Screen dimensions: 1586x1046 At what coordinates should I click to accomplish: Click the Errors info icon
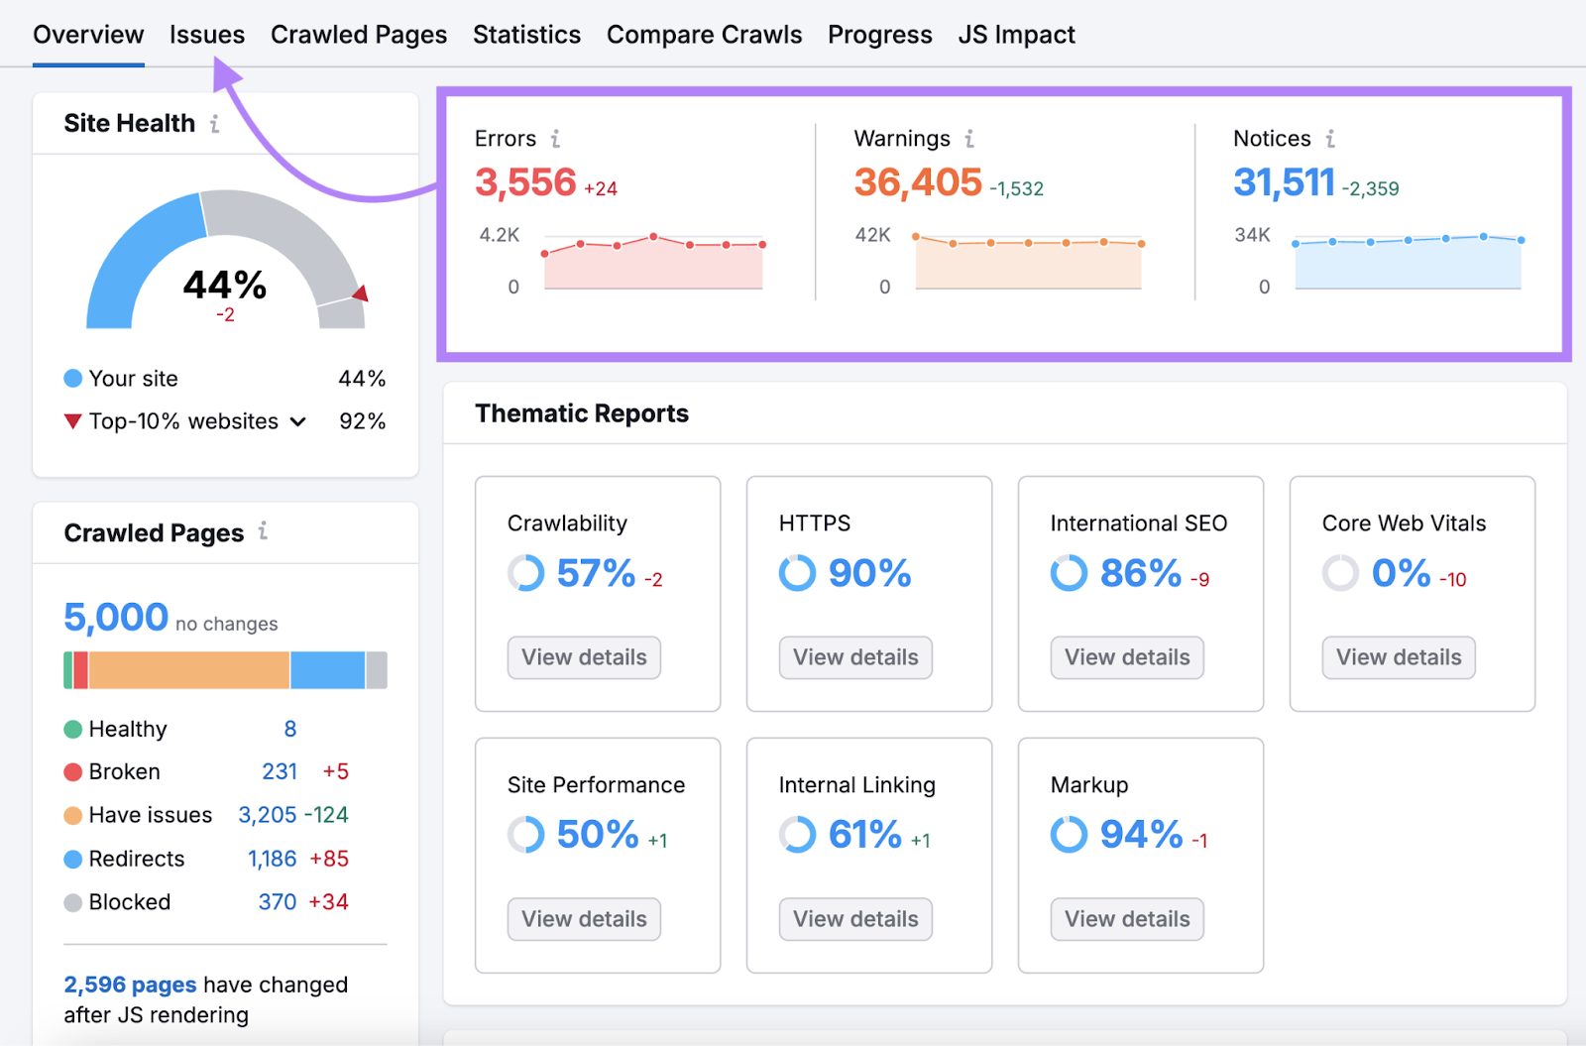556,139
